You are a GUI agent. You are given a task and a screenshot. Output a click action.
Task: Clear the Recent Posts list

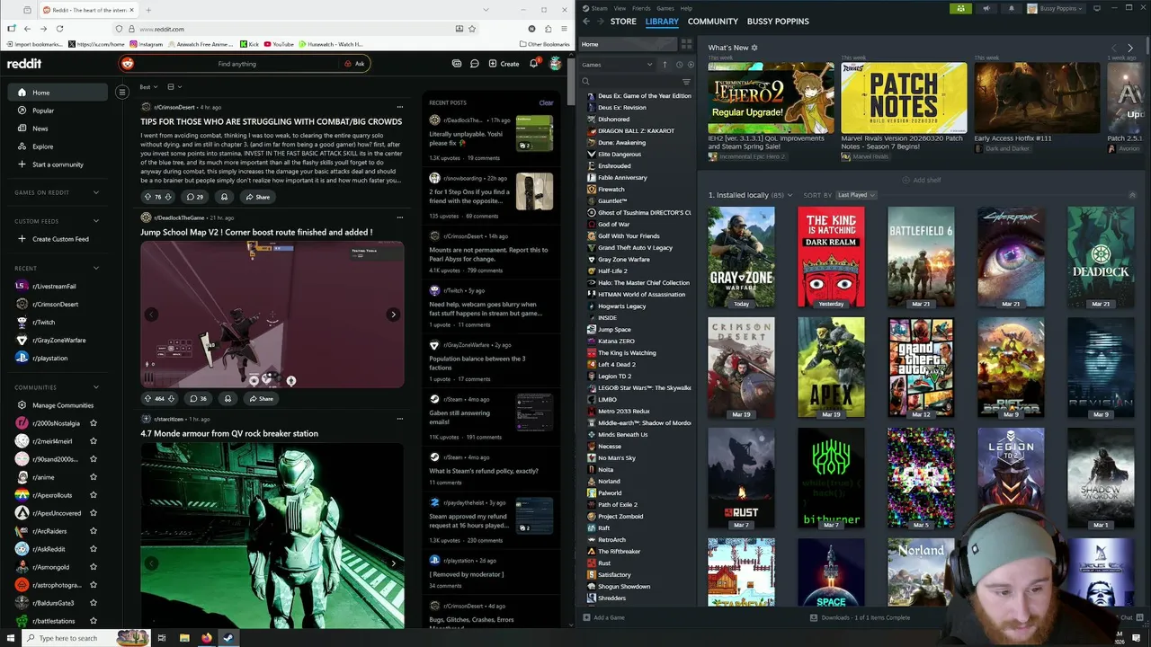(546, 103)
